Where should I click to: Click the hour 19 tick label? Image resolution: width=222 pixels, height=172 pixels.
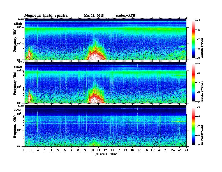point(152,150)
